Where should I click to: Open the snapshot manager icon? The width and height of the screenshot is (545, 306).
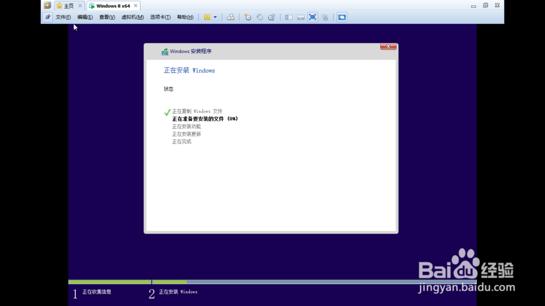click(271, 17)
